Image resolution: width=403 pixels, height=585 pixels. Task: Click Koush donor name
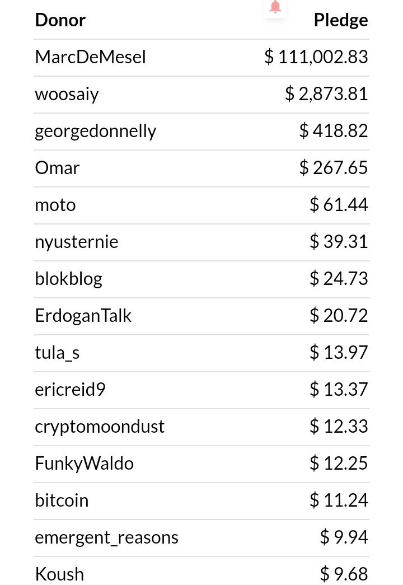point(59,574)
